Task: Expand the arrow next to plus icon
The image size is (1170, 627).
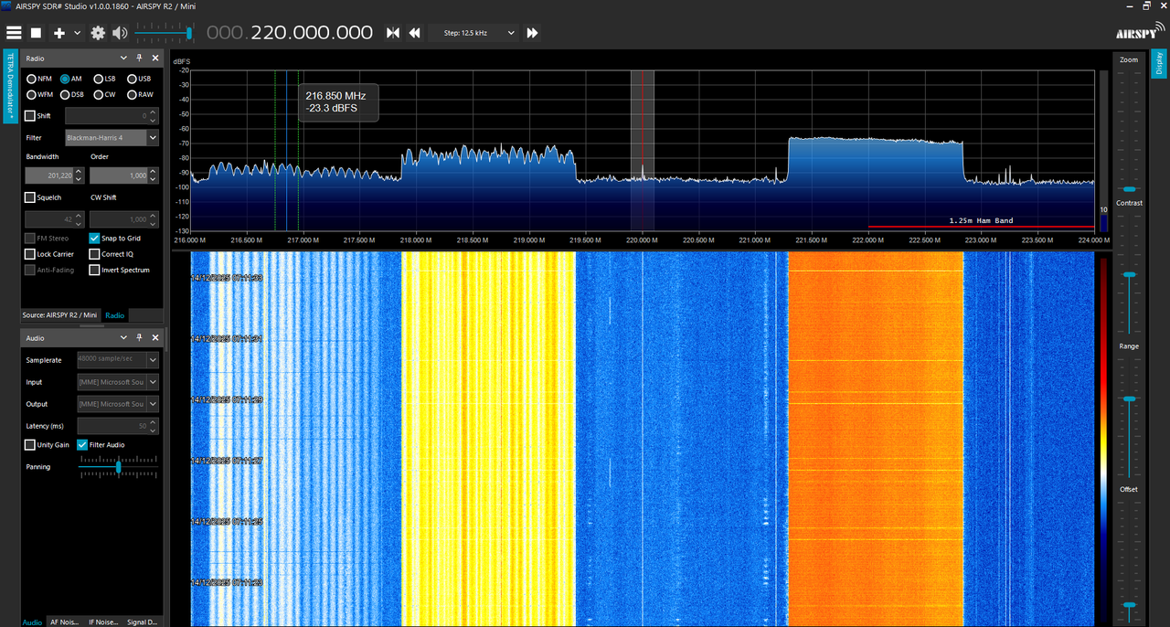Action: coord(78,33)
